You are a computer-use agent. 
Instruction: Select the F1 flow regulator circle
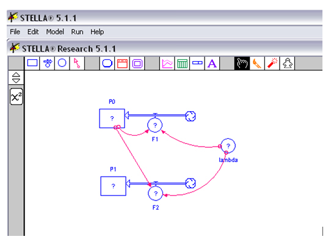click(x=155, y=125)
